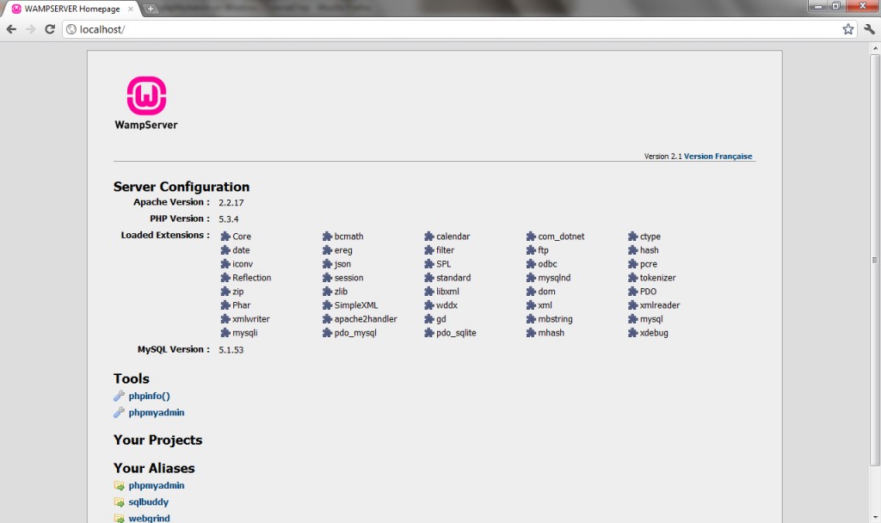Click the Loaded Extensions label
Viewport: 881px width, 523px height.
point(165,235)
